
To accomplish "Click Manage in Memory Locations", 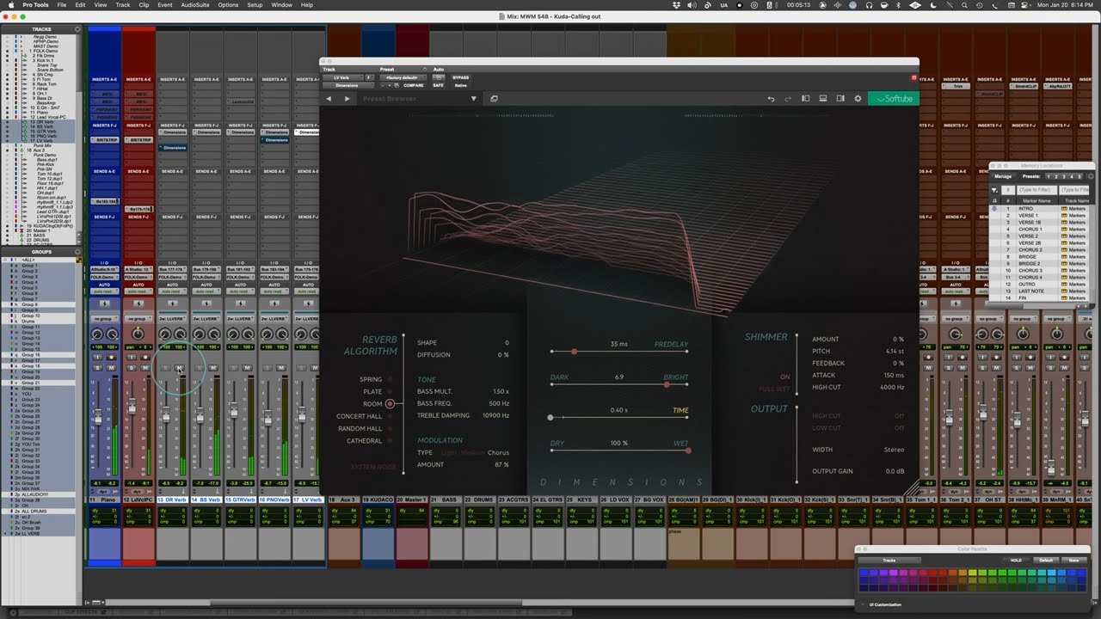I will 1003,176.
